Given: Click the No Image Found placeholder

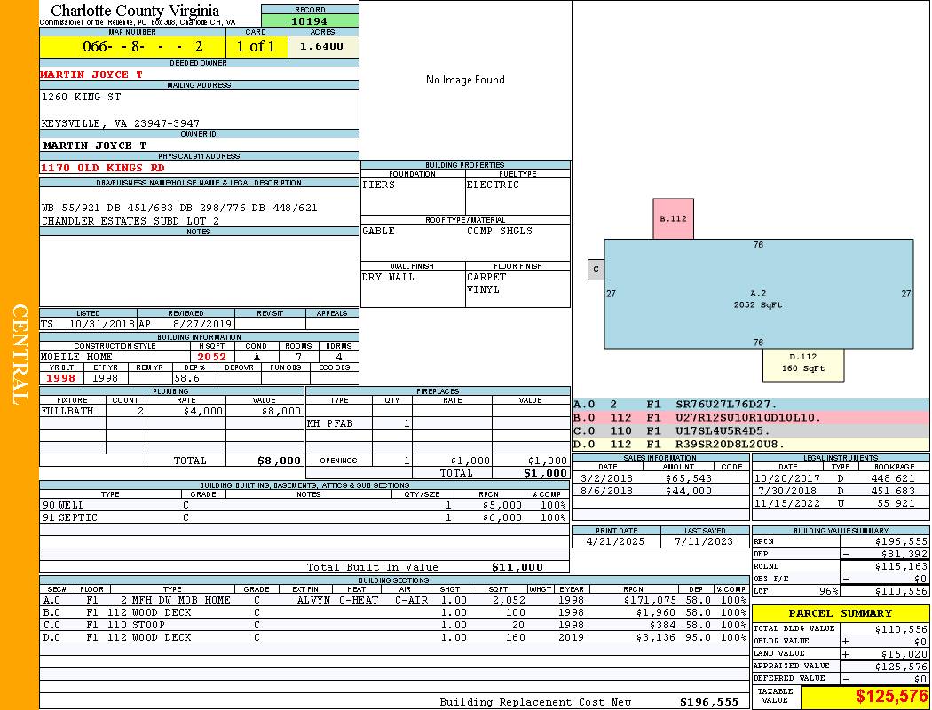Looking at the screenshot, I should (465, 80).
